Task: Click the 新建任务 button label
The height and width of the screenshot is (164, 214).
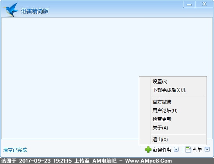Action: 162,150
